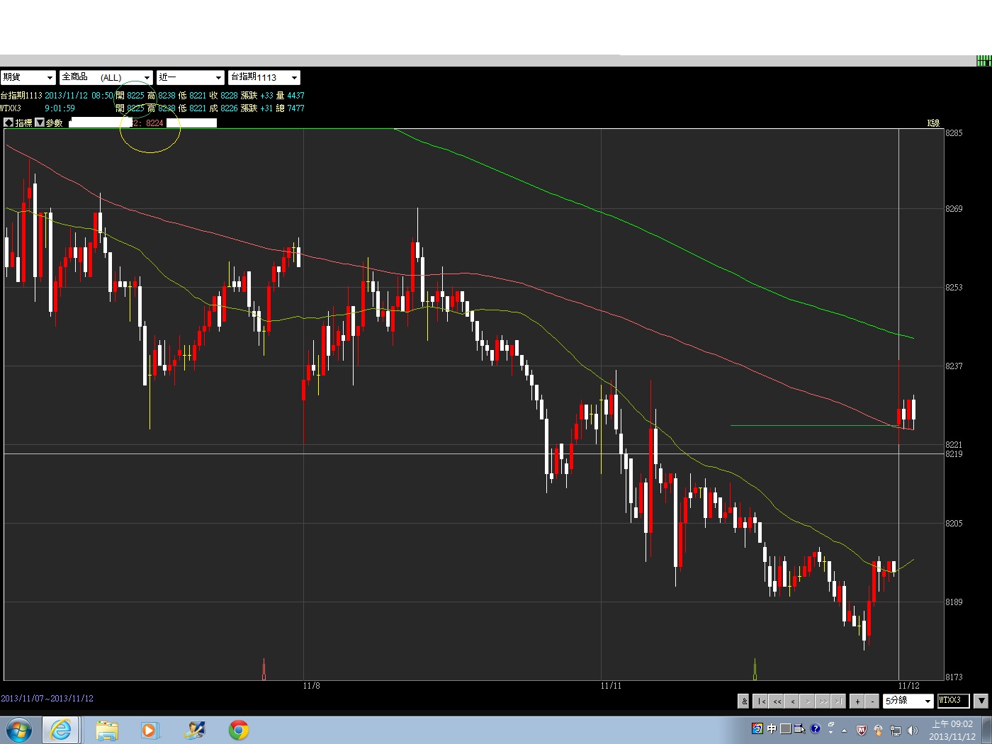Click the network connection tray icon
992x744 pixels.
(x=896, y=731)
